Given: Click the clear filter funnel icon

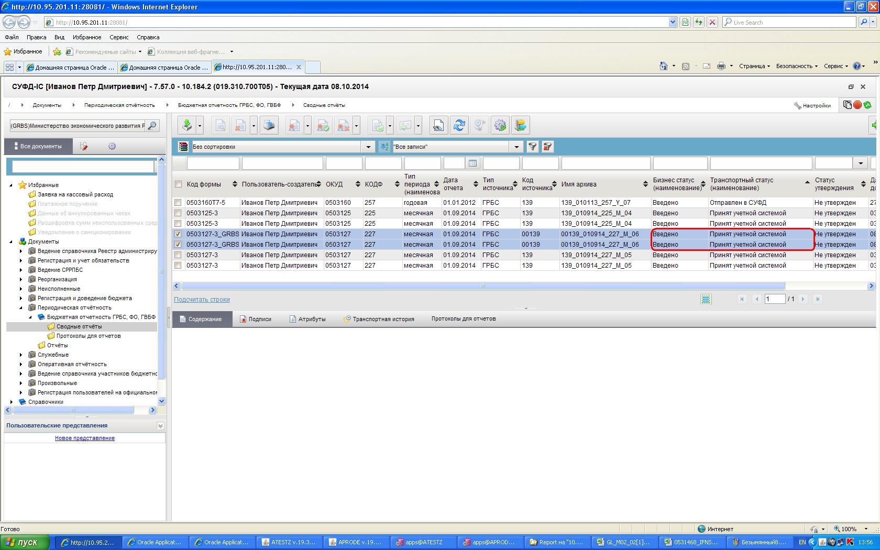Looking at the screenshot, I should point(547,147).
